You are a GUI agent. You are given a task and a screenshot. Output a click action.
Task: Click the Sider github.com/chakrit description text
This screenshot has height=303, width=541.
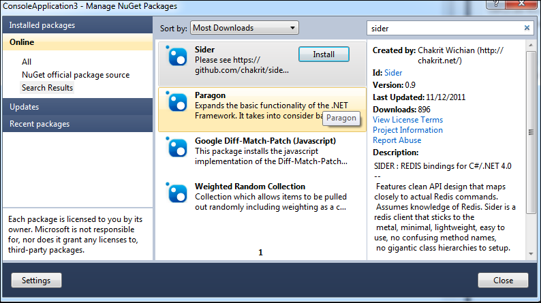(x=241, y=65)
